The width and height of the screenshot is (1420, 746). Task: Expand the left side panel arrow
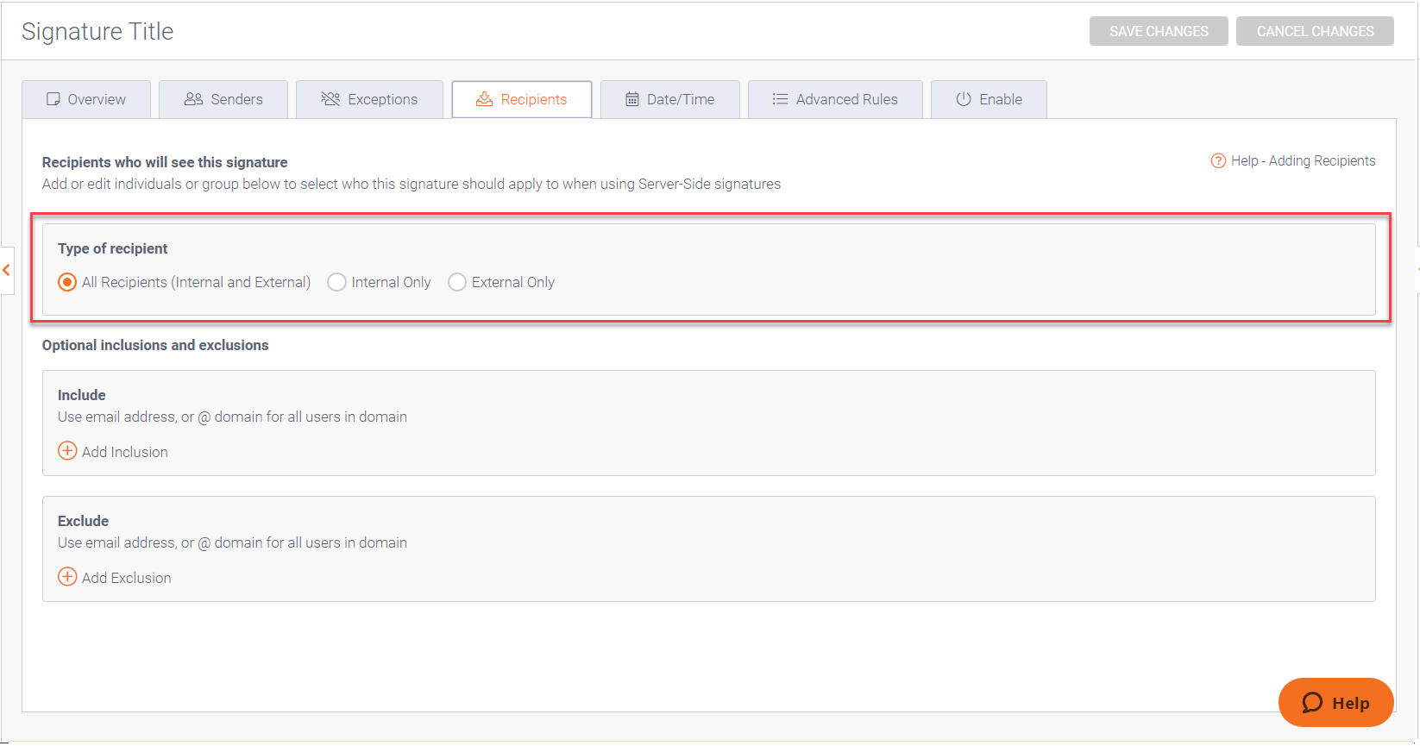(x=7, y=271)
